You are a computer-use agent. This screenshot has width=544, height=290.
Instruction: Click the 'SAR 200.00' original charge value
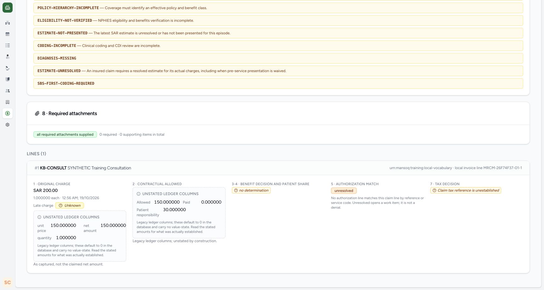46,190
